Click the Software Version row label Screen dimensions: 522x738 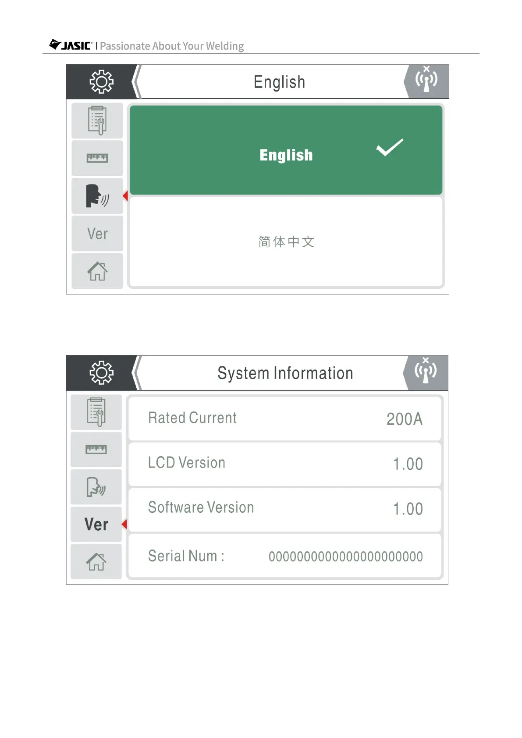[201, 507]
